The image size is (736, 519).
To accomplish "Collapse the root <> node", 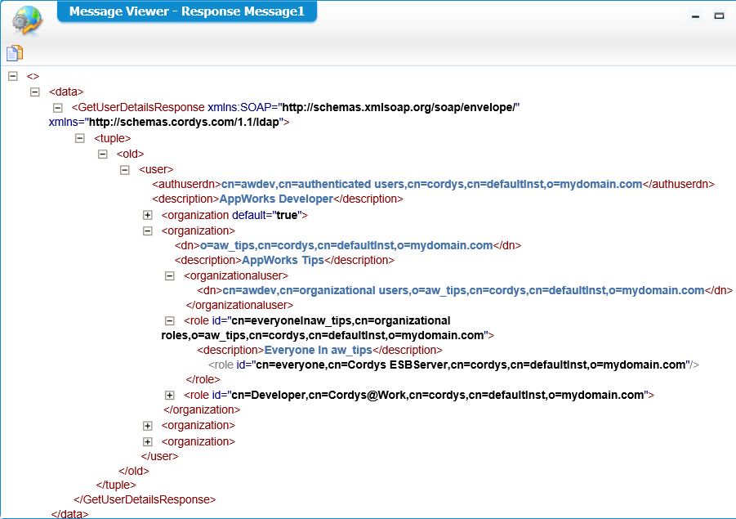I will pos(13,76).
